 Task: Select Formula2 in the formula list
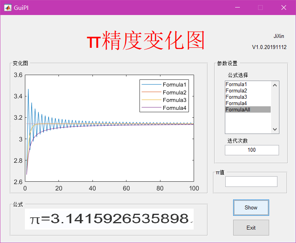coord(248,90)
